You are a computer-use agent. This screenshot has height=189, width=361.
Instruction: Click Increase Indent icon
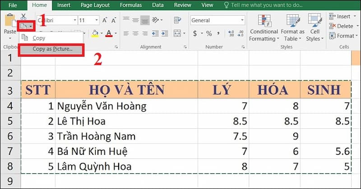point(165,34)
